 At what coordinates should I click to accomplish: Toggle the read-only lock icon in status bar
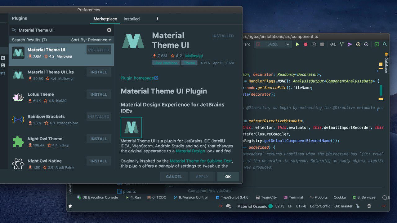coord(358,206)
